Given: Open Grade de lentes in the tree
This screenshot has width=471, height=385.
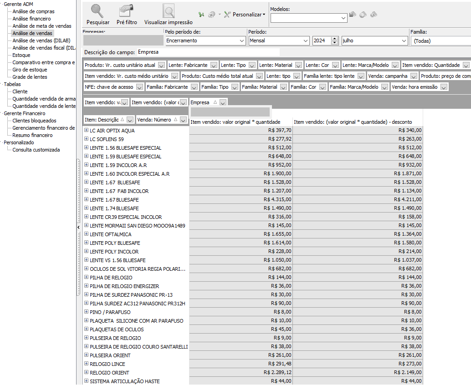Looking at the screenshot, I should pyautogui.click(x=30, y=77).
